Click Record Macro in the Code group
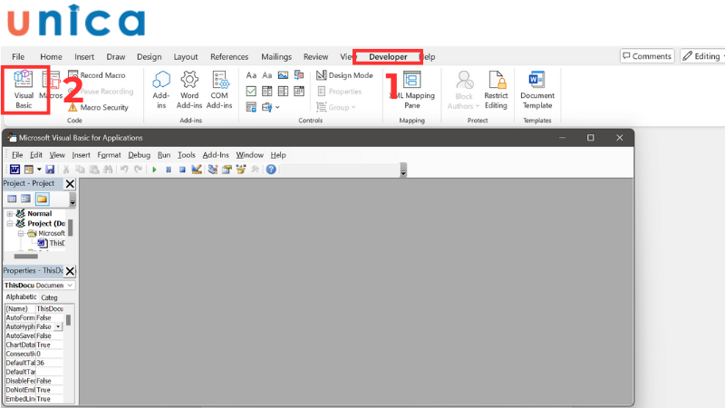Image resolution: width=725 pixels, height=408 pixels. [97, 75]
